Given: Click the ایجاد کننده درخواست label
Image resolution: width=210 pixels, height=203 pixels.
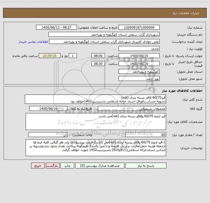Looking at the screenshot, I should click(187, 42).
